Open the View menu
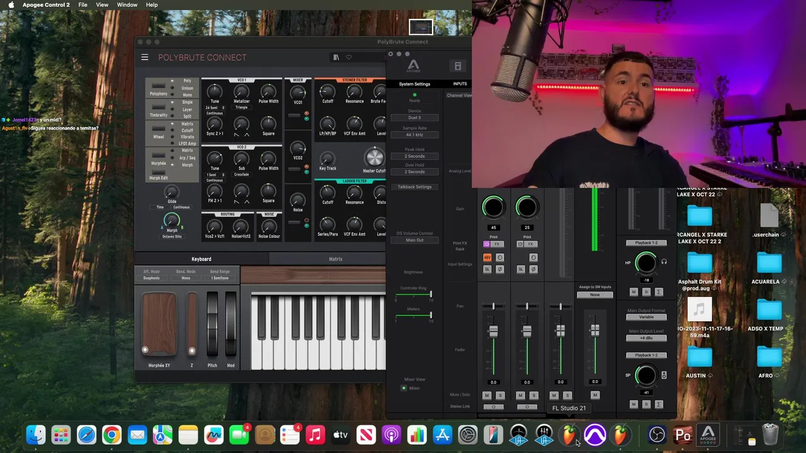806x453 pixels. (102, 5)
